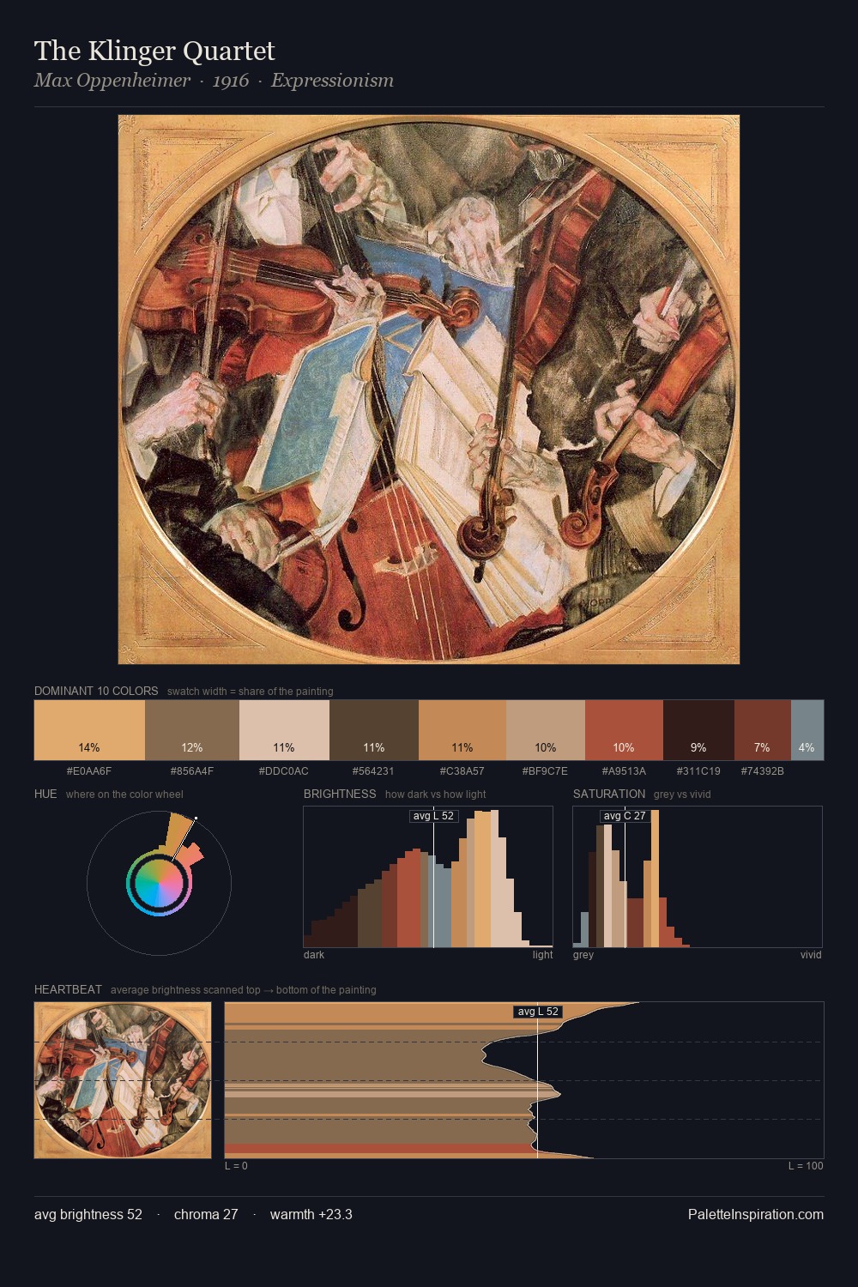Image resolution: width=858 pixels, height=1287 pixels.
Task: Click the #E0AA6F 14% color swatch
Action: pos(89,730)
